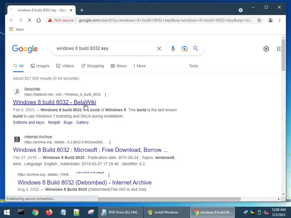
Task: Open the taskbar clock showing 12:08 AM
Action: click(278, 212)
